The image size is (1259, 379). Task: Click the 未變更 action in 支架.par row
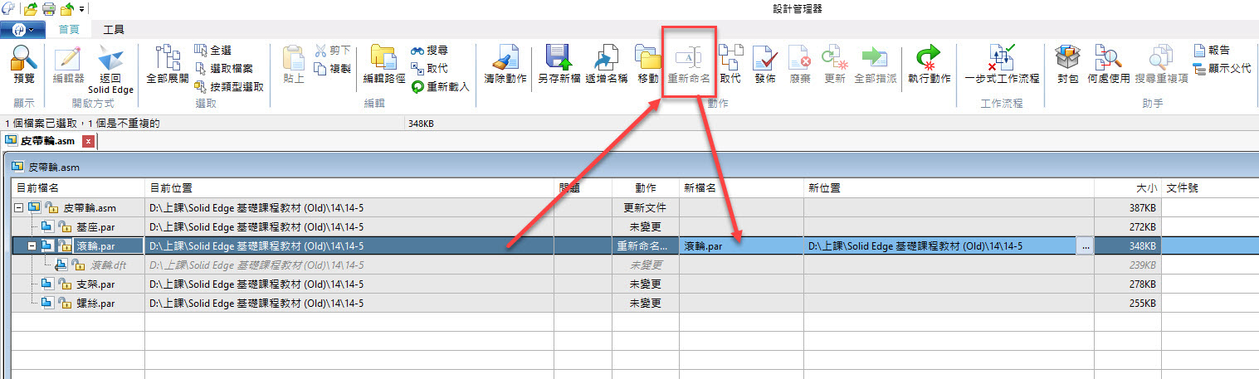coord(646,284)
